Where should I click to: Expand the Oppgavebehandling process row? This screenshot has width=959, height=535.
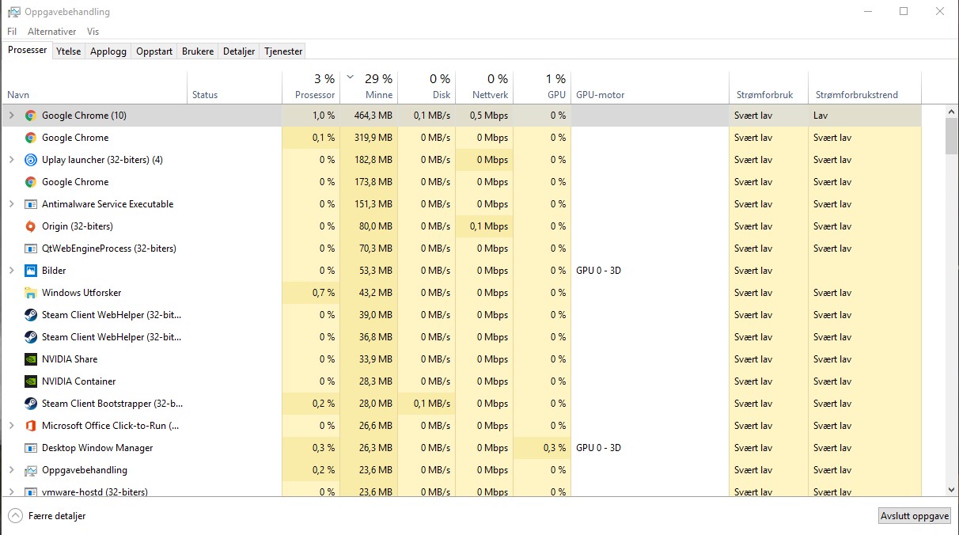point(11,470)
